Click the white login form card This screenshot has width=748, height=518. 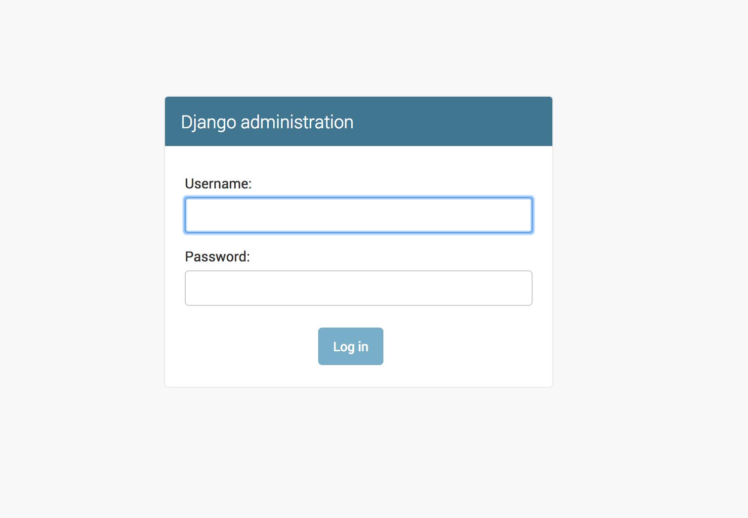click(358, 321)
